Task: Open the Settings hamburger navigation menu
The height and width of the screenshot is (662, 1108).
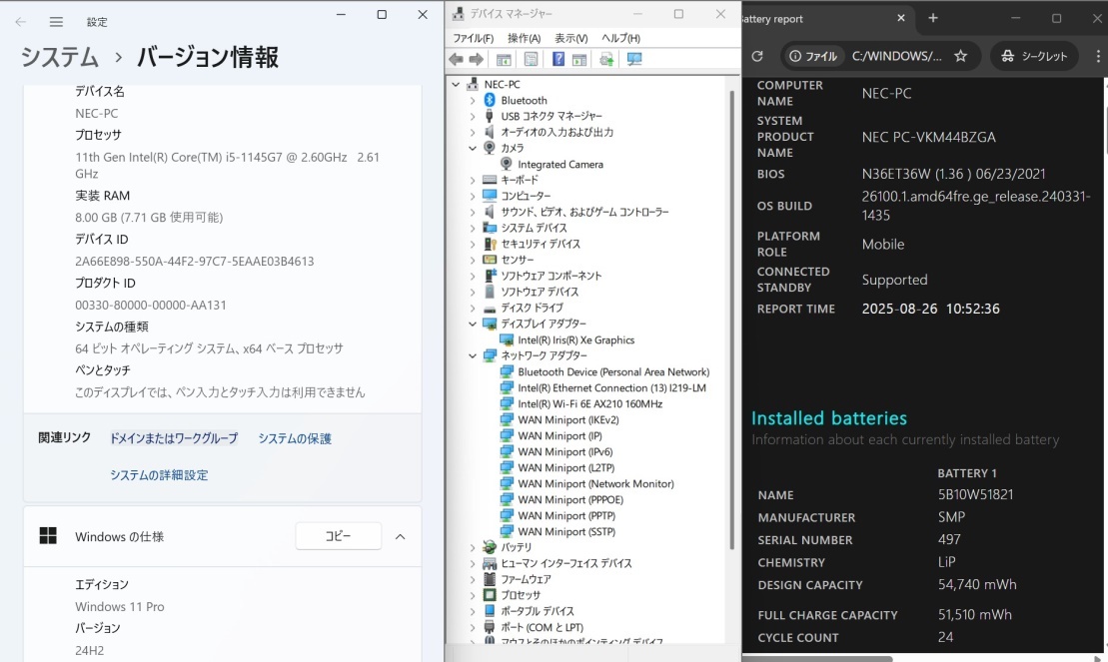Action: [56, 21]
